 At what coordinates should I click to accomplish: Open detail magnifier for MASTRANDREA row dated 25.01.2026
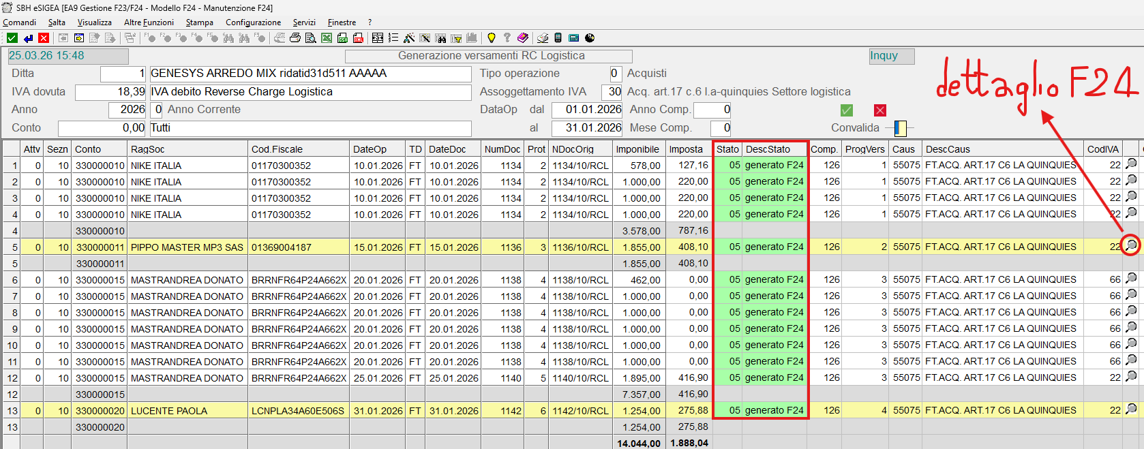pos(1131,376)
